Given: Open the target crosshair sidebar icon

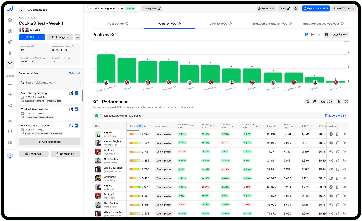Looking at the screenshot, I should 10,95.
